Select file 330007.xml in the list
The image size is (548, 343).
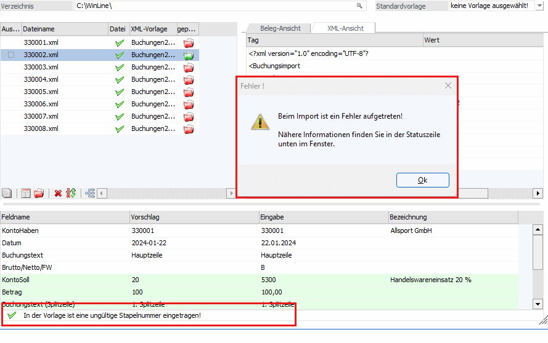41,116
